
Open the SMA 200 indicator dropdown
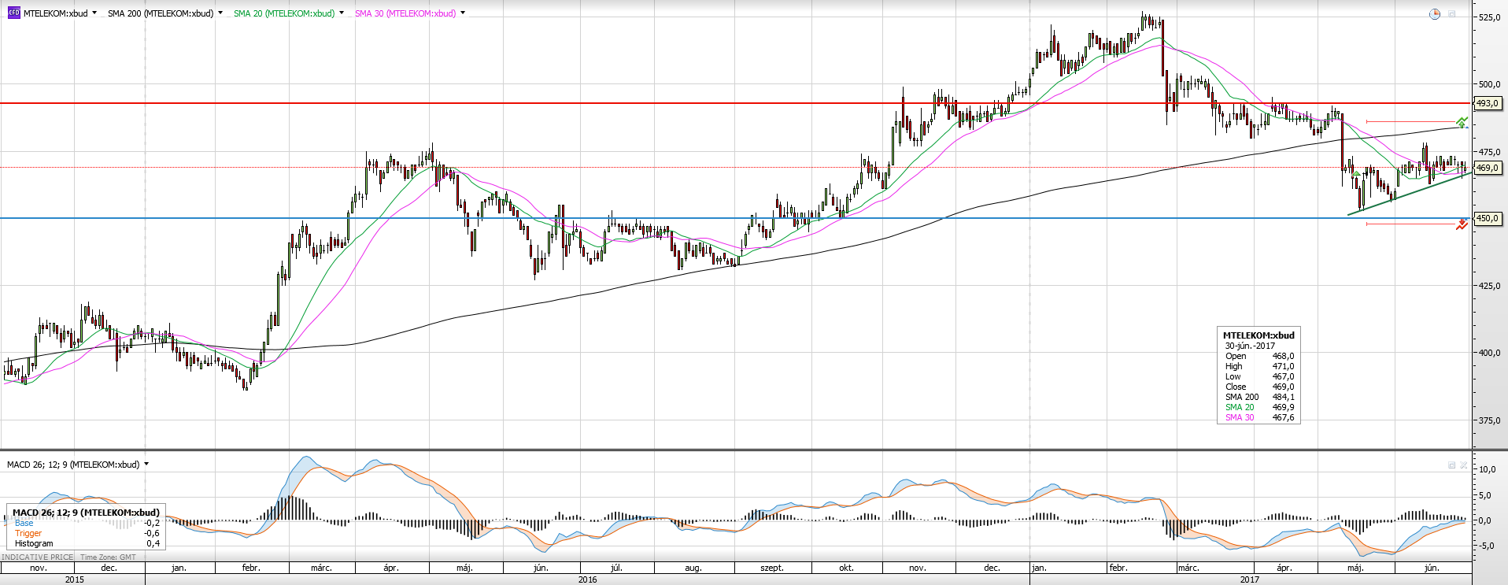[x=220, y=13]
